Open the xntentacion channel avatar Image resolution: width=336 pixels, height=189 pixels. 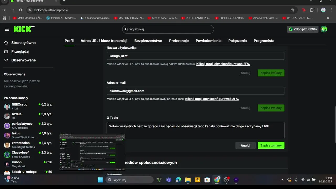[x=7, y=145]
